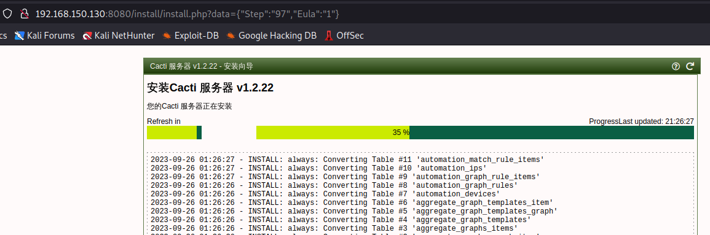This screenshot has width=710, height=235.
Task: Click the '您的Cacti 服务器正在安装' status text
Action: point(189,107)
